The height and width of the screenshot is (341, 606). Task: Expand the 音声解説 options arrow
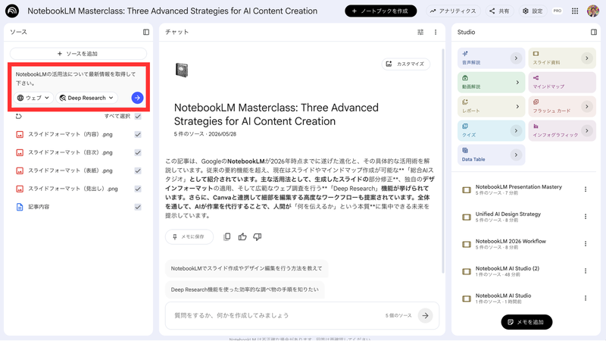516,58
